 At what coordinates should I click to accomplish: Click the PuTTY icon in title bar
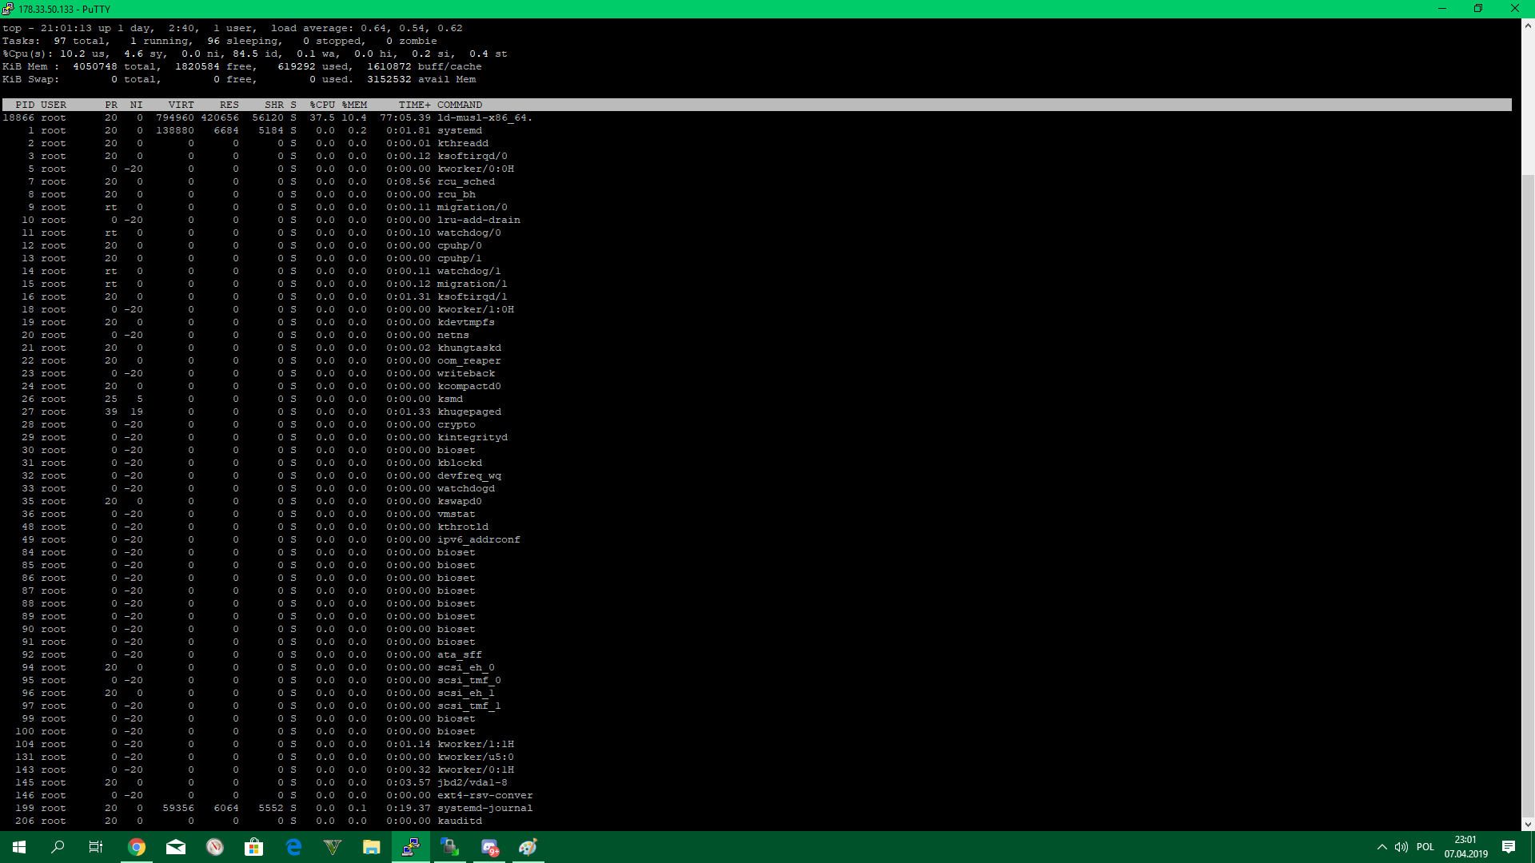pos(8,9)
